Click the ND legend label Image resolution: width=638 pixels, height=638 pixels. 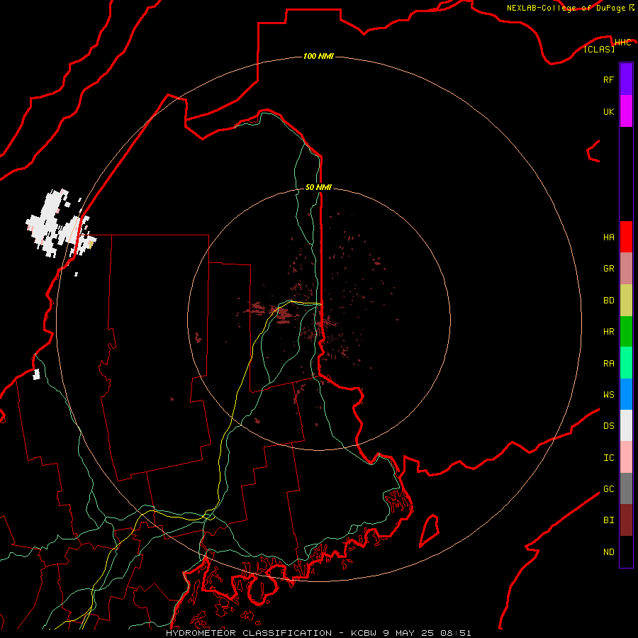tap(608, 552)
